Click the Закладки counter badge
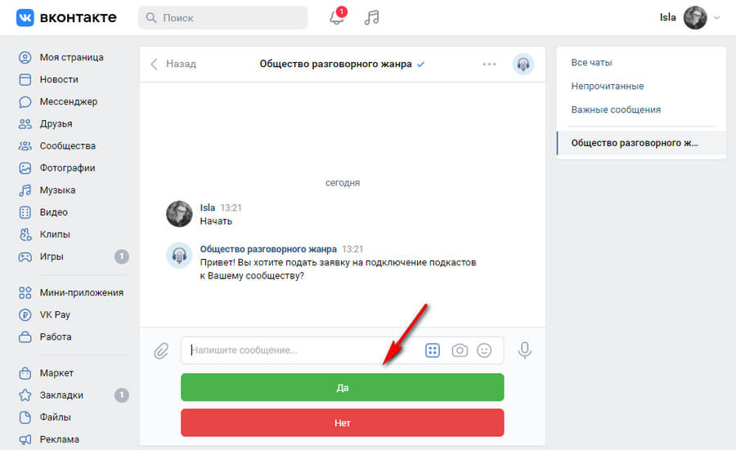The width and height of the screenshot is (736, 450). pos(122,395)
